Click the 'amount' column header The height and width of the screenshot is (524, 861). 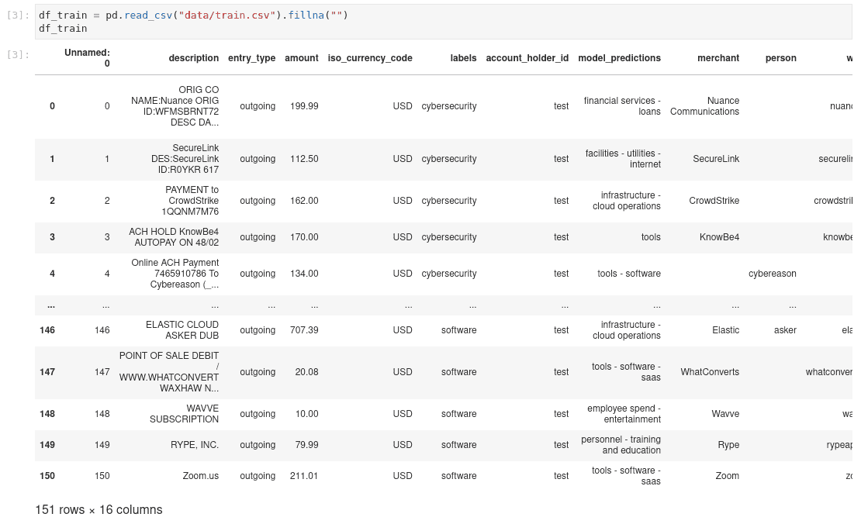(302, 58)
